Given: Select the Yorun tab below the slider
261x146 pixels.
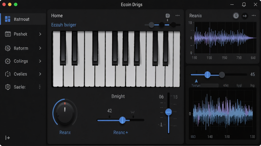Looking at the screenshot, I should click(x=196, y=85).
